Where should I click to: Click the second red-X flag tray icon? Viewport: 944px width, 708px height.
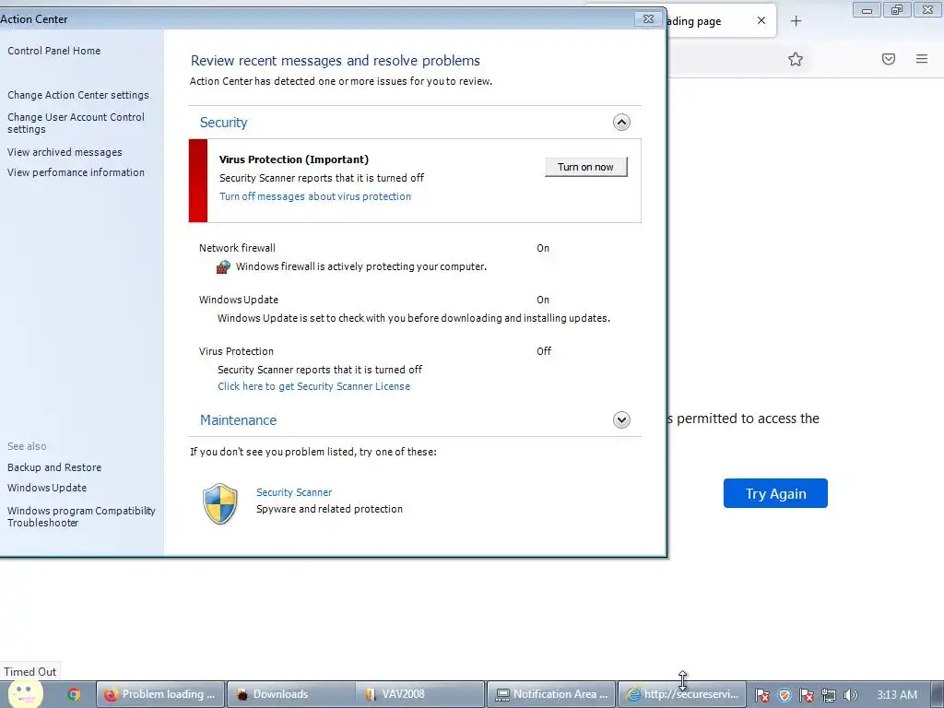[x=806, y=695]
